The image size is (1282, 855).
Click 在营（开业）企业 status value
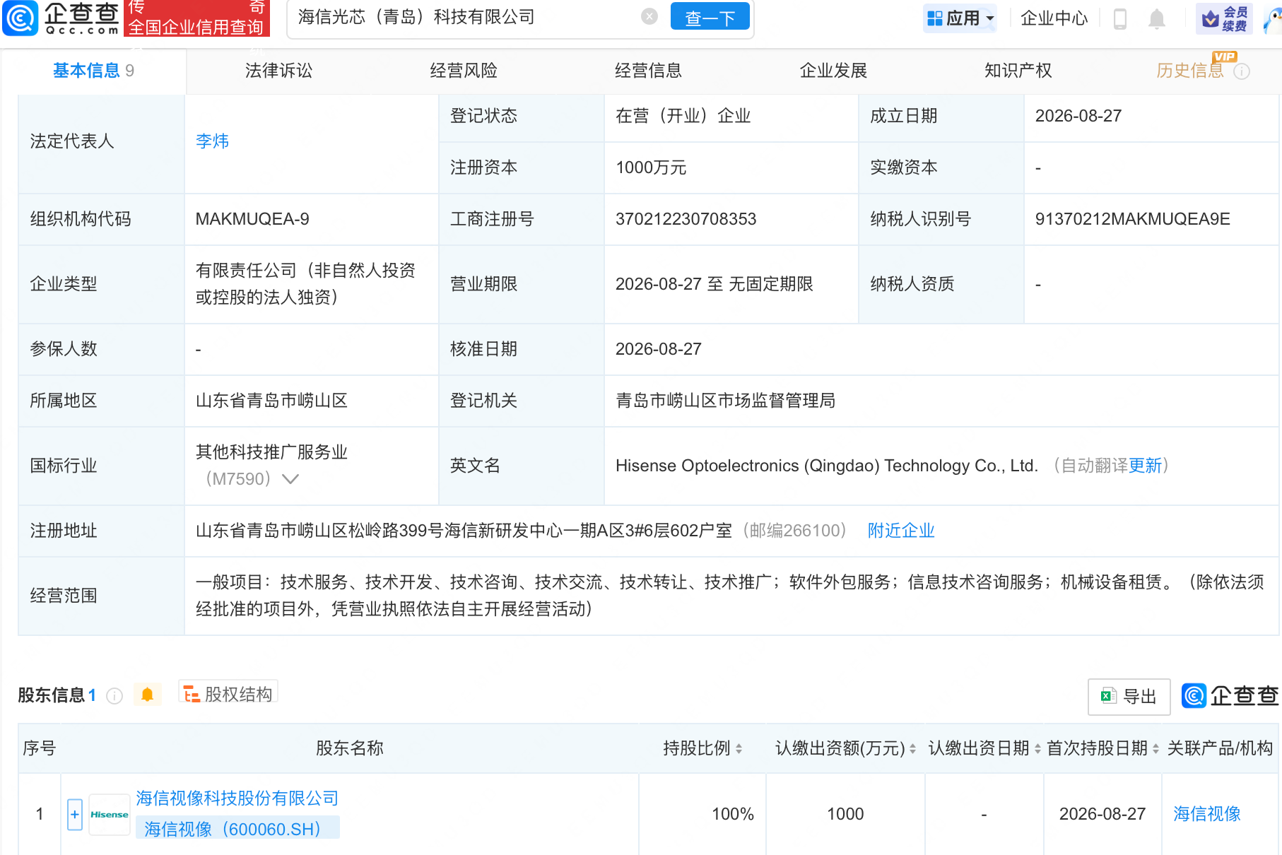(683, 116)
